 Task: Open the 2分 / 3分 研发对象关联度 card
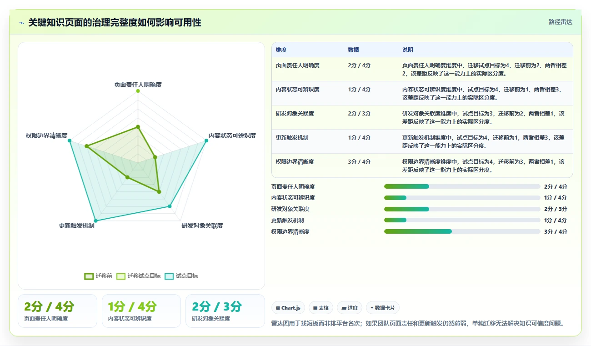pyautogui.click(x=225, y=311)
